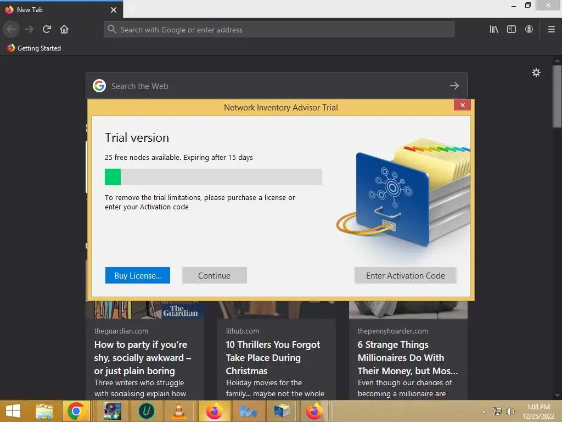Click the Firefox page vertical scrollbar
The image size is (562, 422).
click(x=557, y=97)
